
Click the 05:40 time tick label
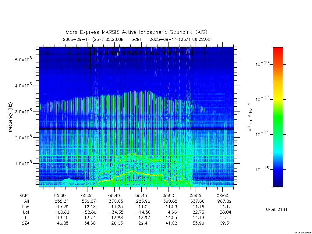pos(114,196)
